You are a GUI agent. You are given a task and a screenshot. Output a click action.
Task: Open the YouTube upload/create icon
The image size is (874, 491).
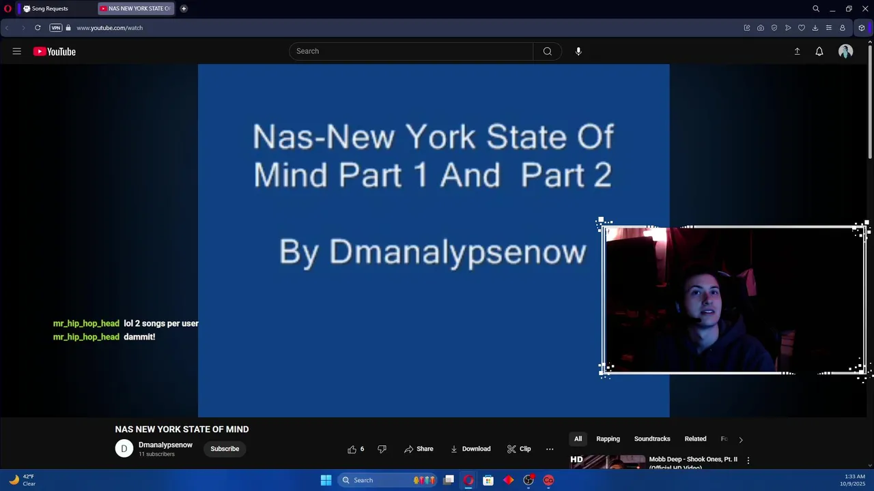point(797,51)
